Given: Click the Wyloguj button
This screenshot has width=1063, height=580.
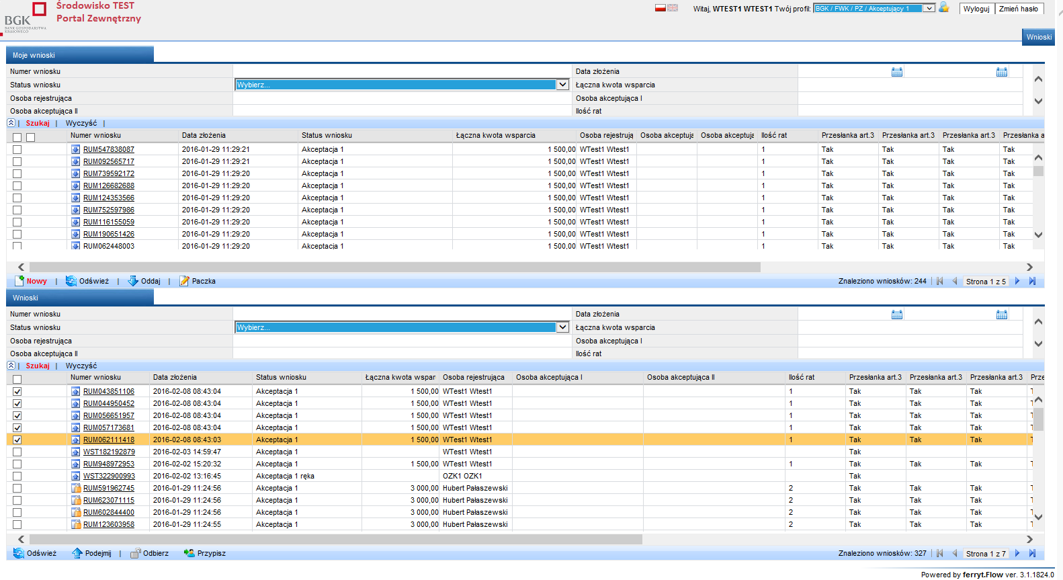Looking at the screenshot, I should (976, 9).
